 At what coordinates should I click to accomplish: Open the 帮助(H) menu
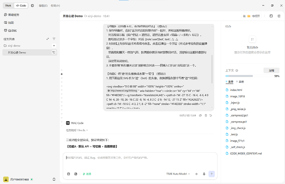coord(55,6)
